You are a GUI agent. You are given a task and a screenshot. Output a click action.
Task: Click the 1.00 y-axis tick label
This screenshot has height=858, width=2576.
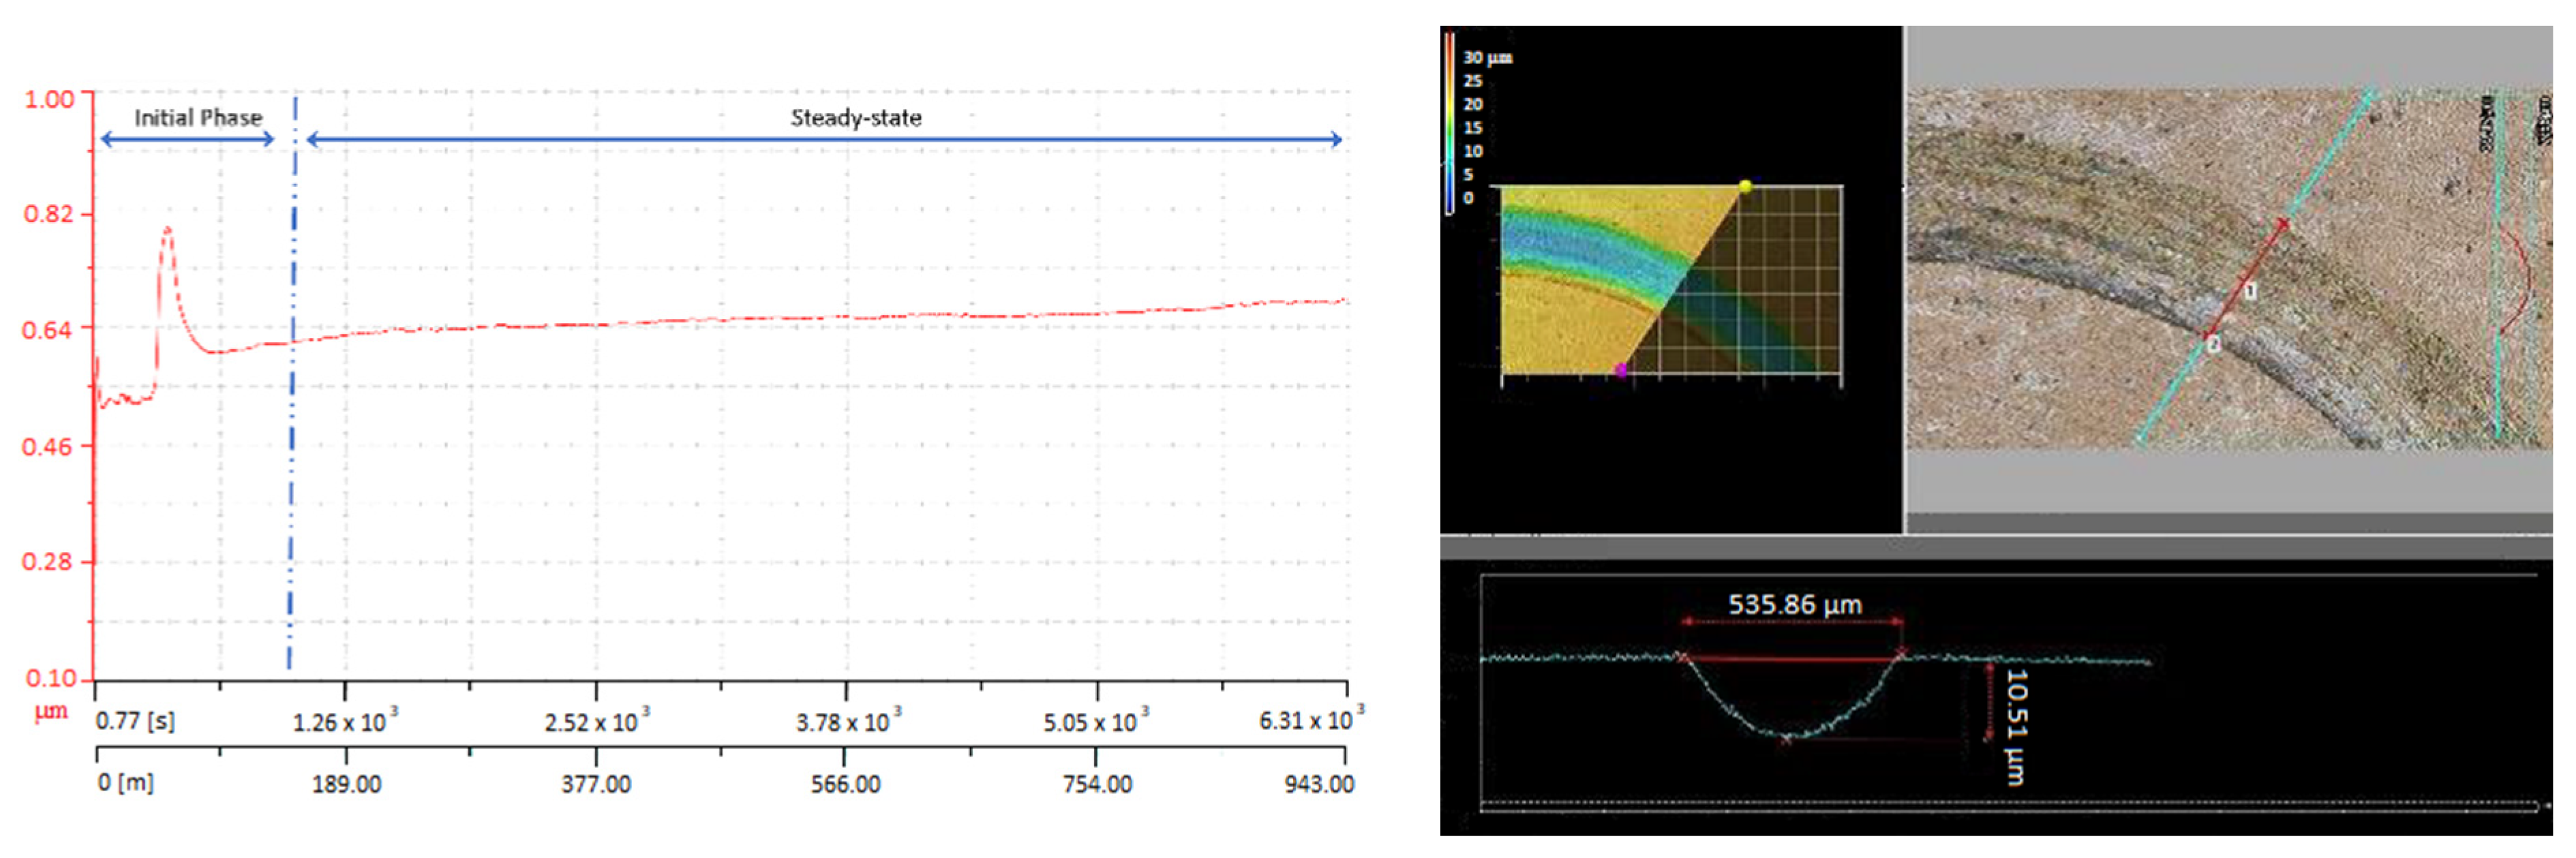pyautogui.click(x=49, y=99)
